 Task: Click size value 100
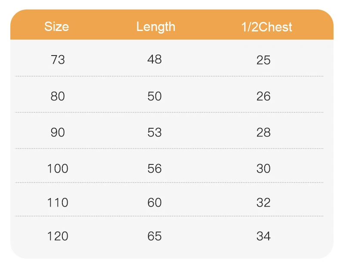[x=58, y=168]
